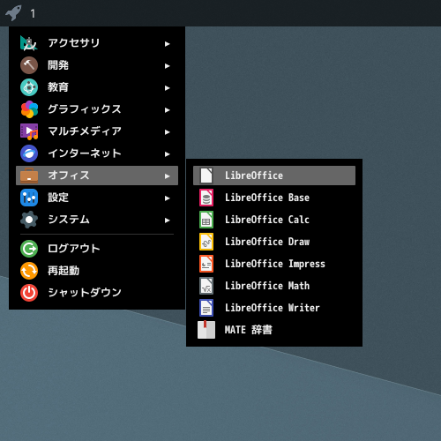Viewport: 441px width, 441px height.
Task: Launch LibreOffice Draw from submenu
Action: (x=274, y=242)
